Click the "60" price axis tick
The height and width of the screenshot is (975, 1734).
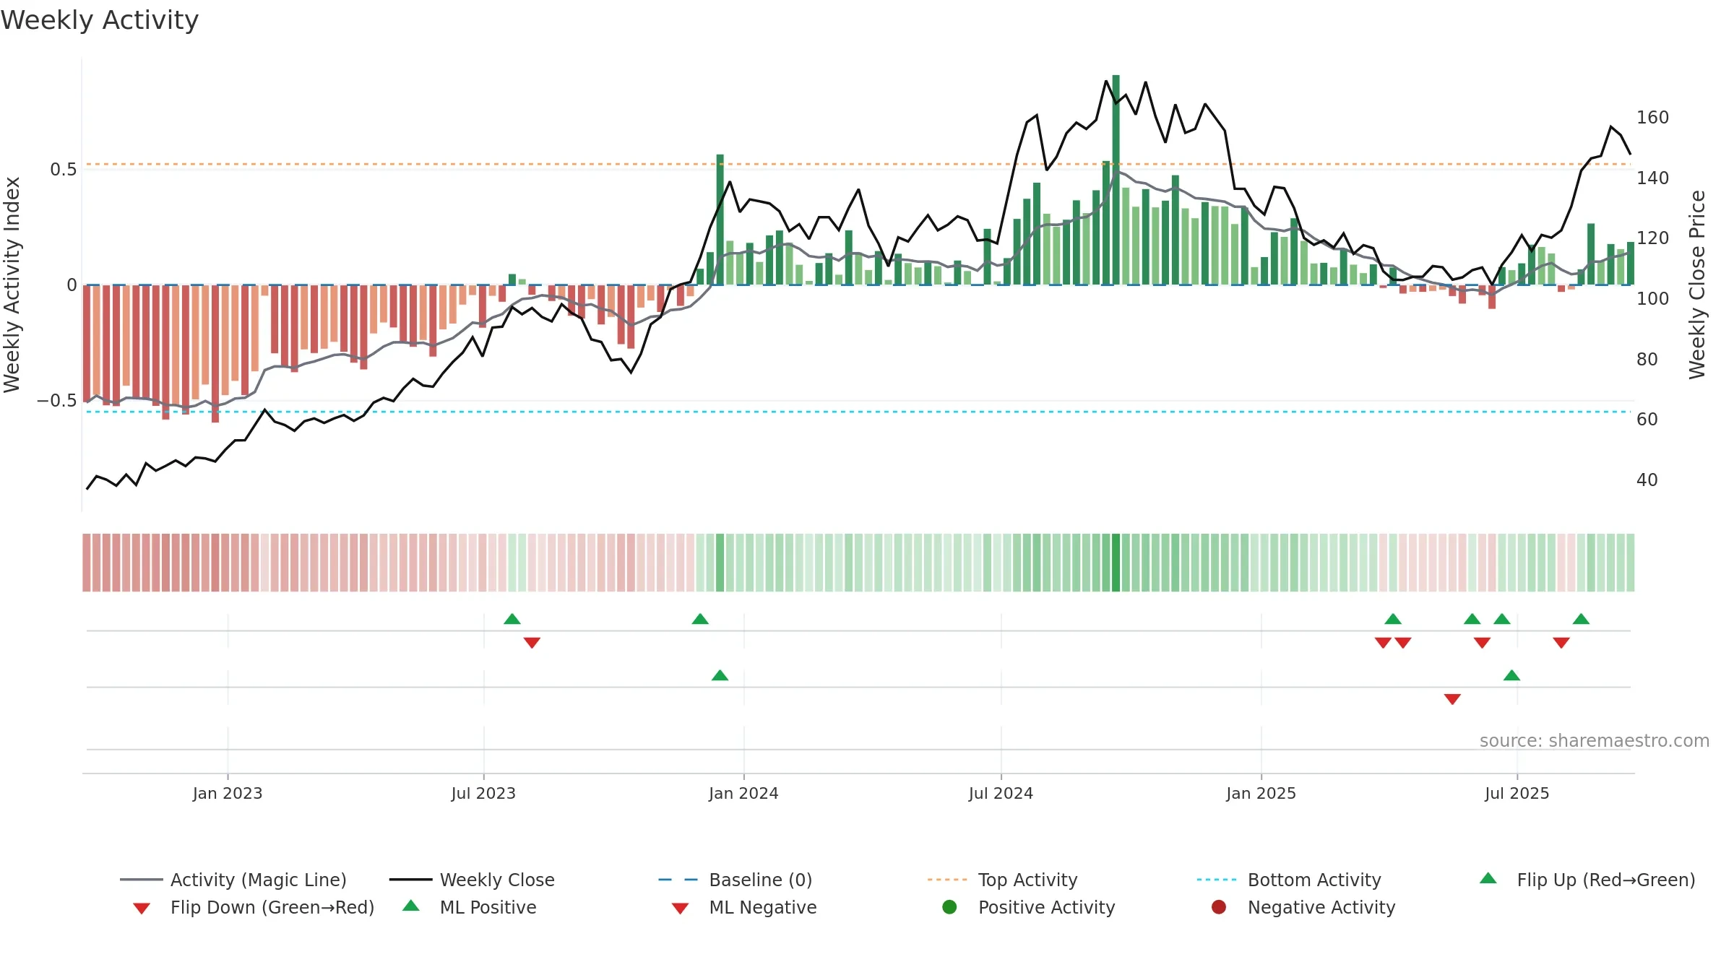tap(1647, 420)
